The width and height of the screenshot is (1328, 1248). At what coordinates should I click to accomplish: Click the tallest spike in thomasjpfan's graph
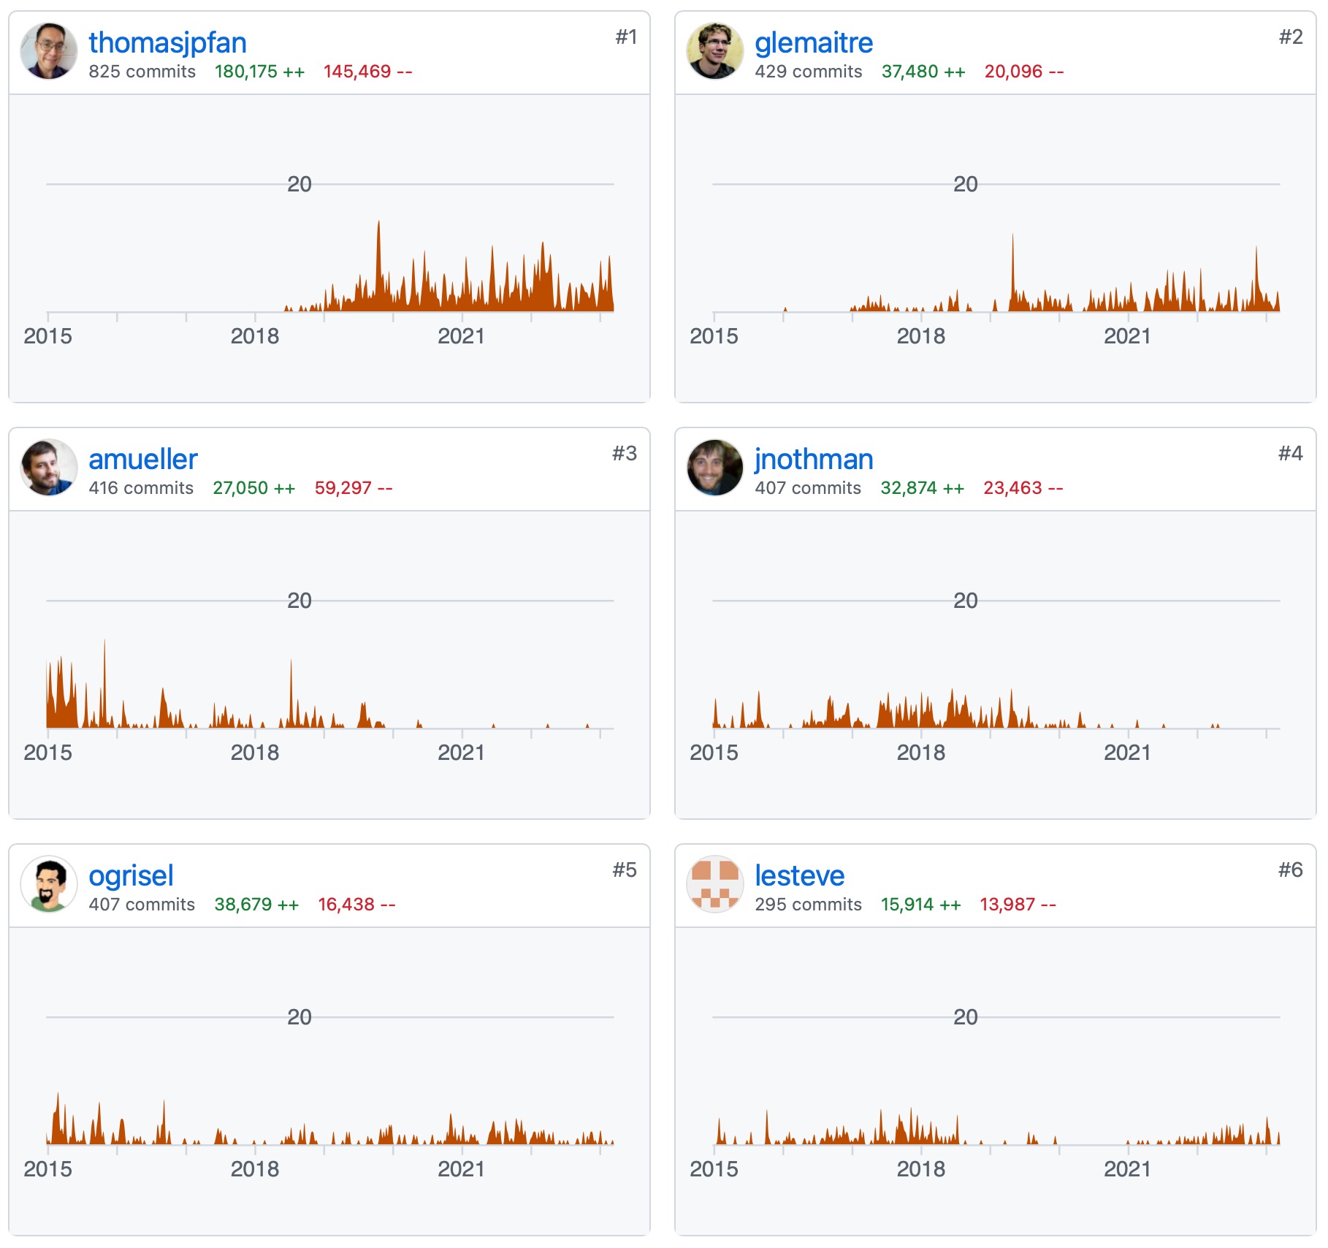(x=378, y=263)
